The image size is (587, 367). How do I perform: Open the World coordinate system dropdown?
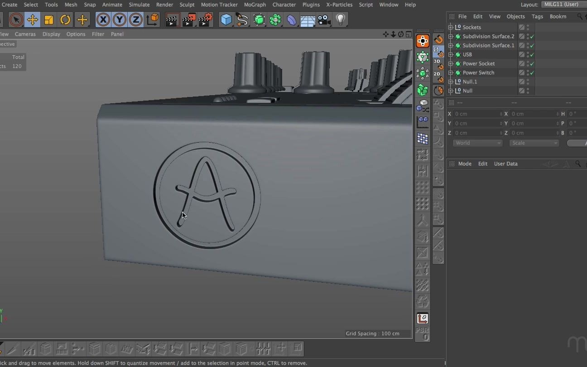pos(477,143)
